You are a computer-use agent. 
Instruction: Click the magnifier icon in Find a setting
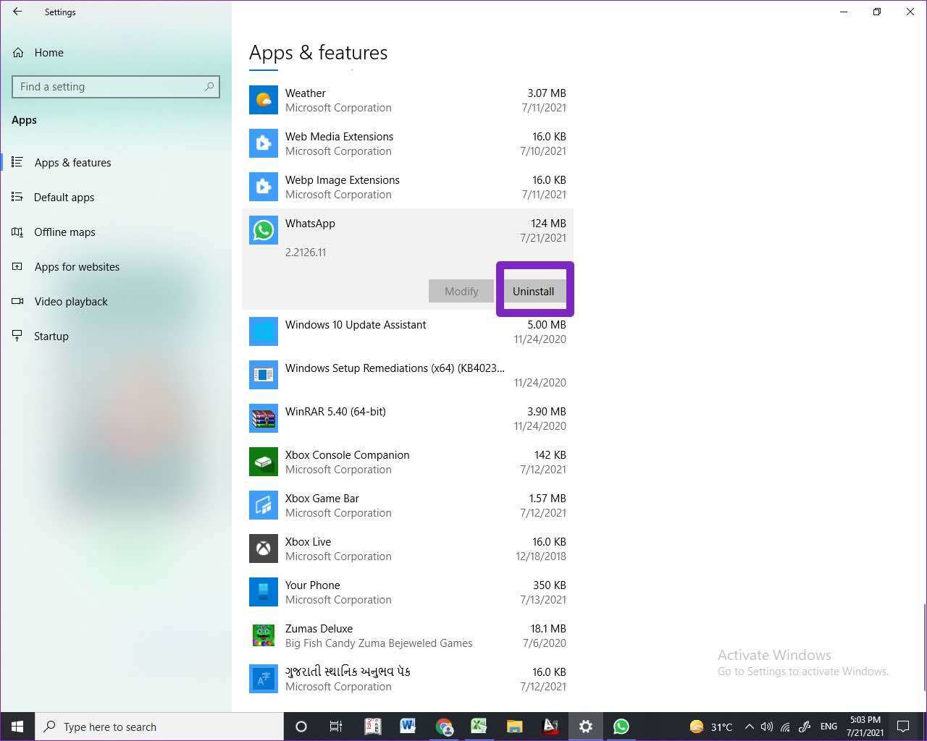pos(209,87)
